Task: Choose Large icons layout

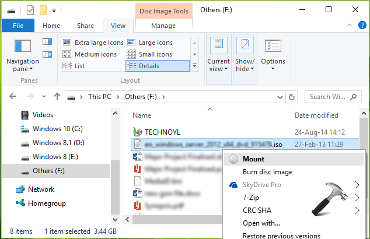Action: tap(151, 43)
